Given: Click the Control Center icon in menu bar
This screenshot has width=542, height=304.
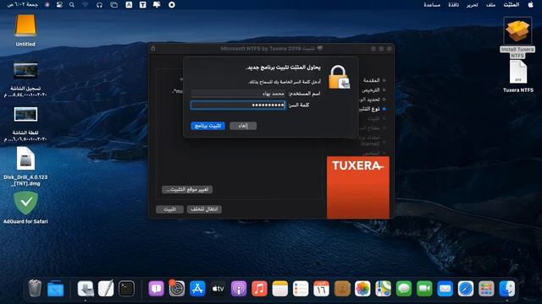Looking at the screenshot, I should [x=59, y=5].
